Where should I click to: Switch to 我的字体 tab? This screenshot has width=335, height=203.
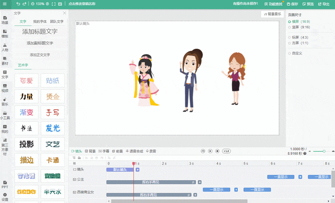[x=40, y=22]
